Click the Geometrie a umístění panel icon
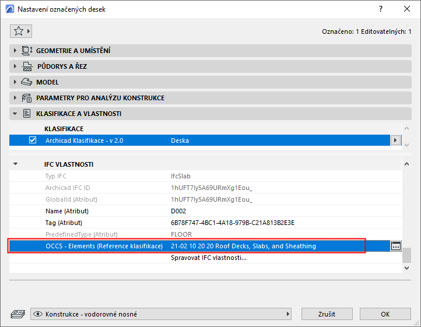The height and width of the screenshot is (327, 421). point(27,51)
